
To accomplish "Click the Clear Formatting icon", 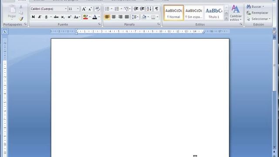I will 97,9.
